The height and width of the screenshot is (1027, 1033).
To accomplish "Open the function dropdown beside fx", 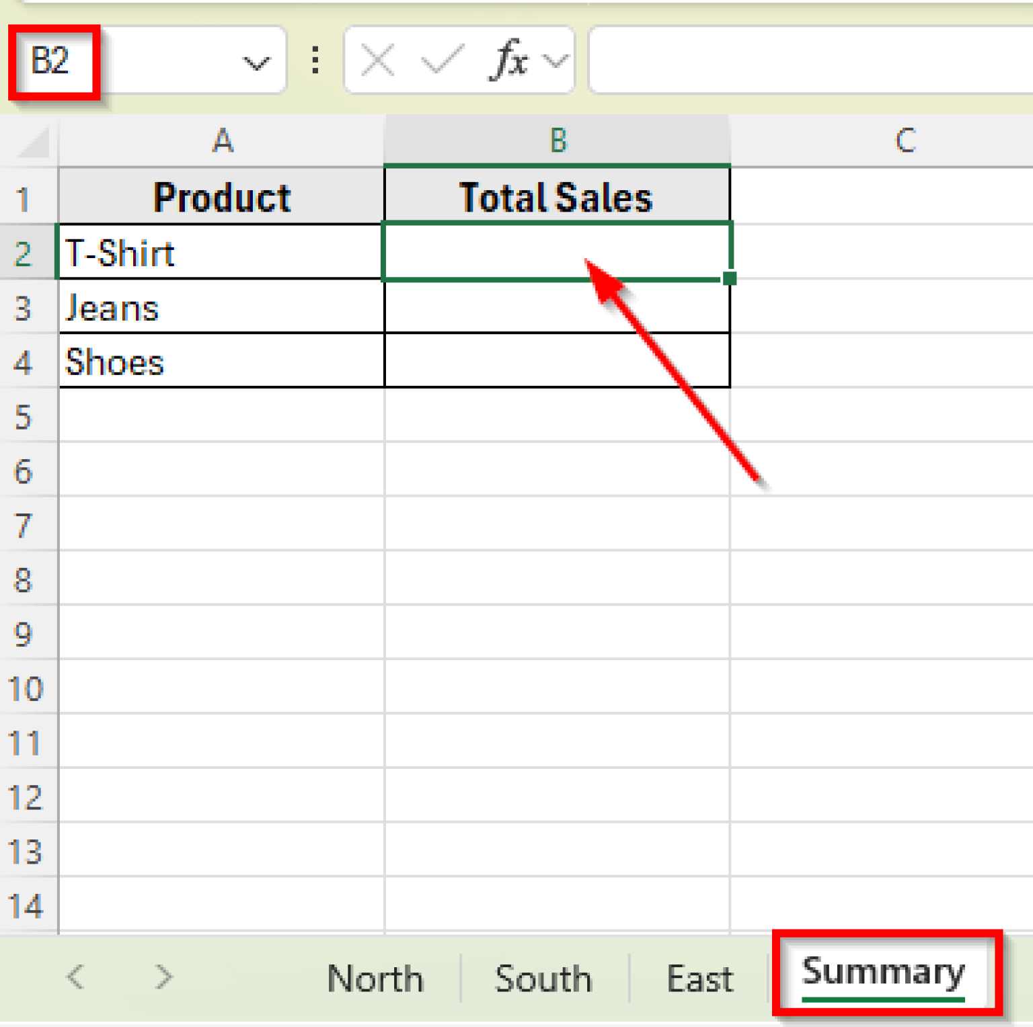I will [x=554, y=60].
